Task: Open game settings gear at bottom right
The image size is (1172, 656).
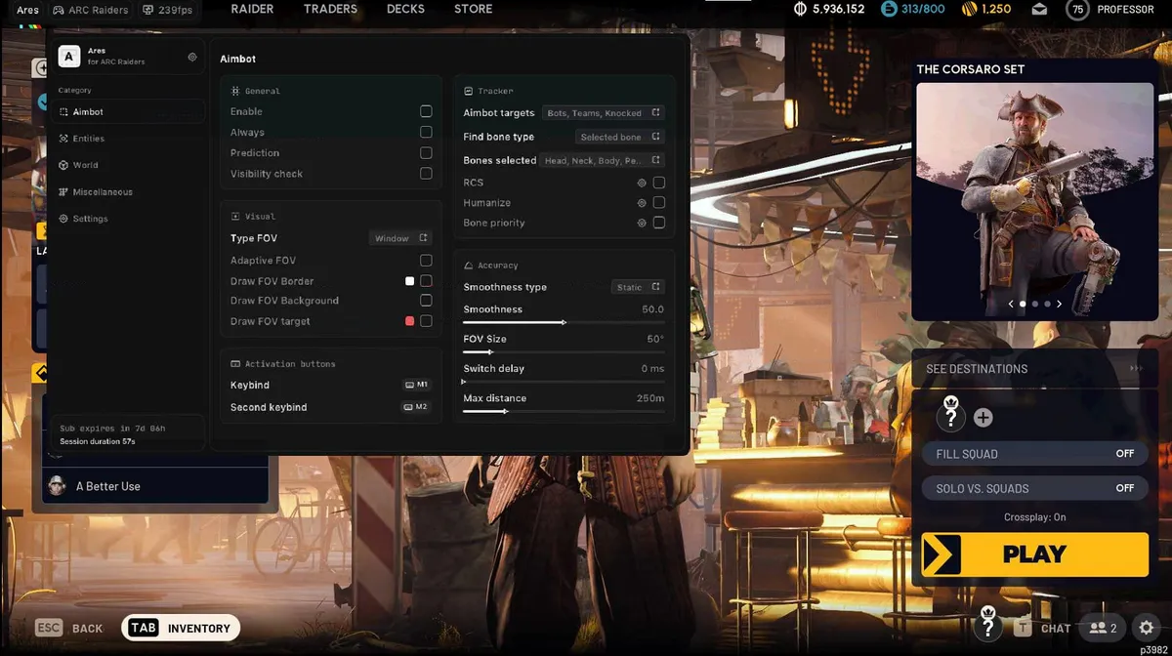Action: 1148,628
